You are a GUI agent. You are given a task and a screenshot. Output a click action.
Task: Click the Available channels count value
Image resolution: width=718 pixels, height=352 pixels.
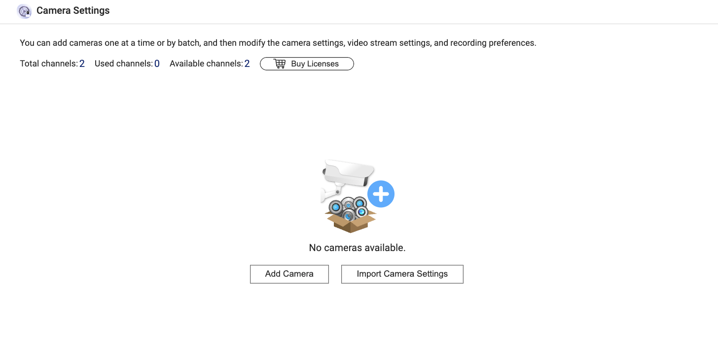(x=247, y=64)
